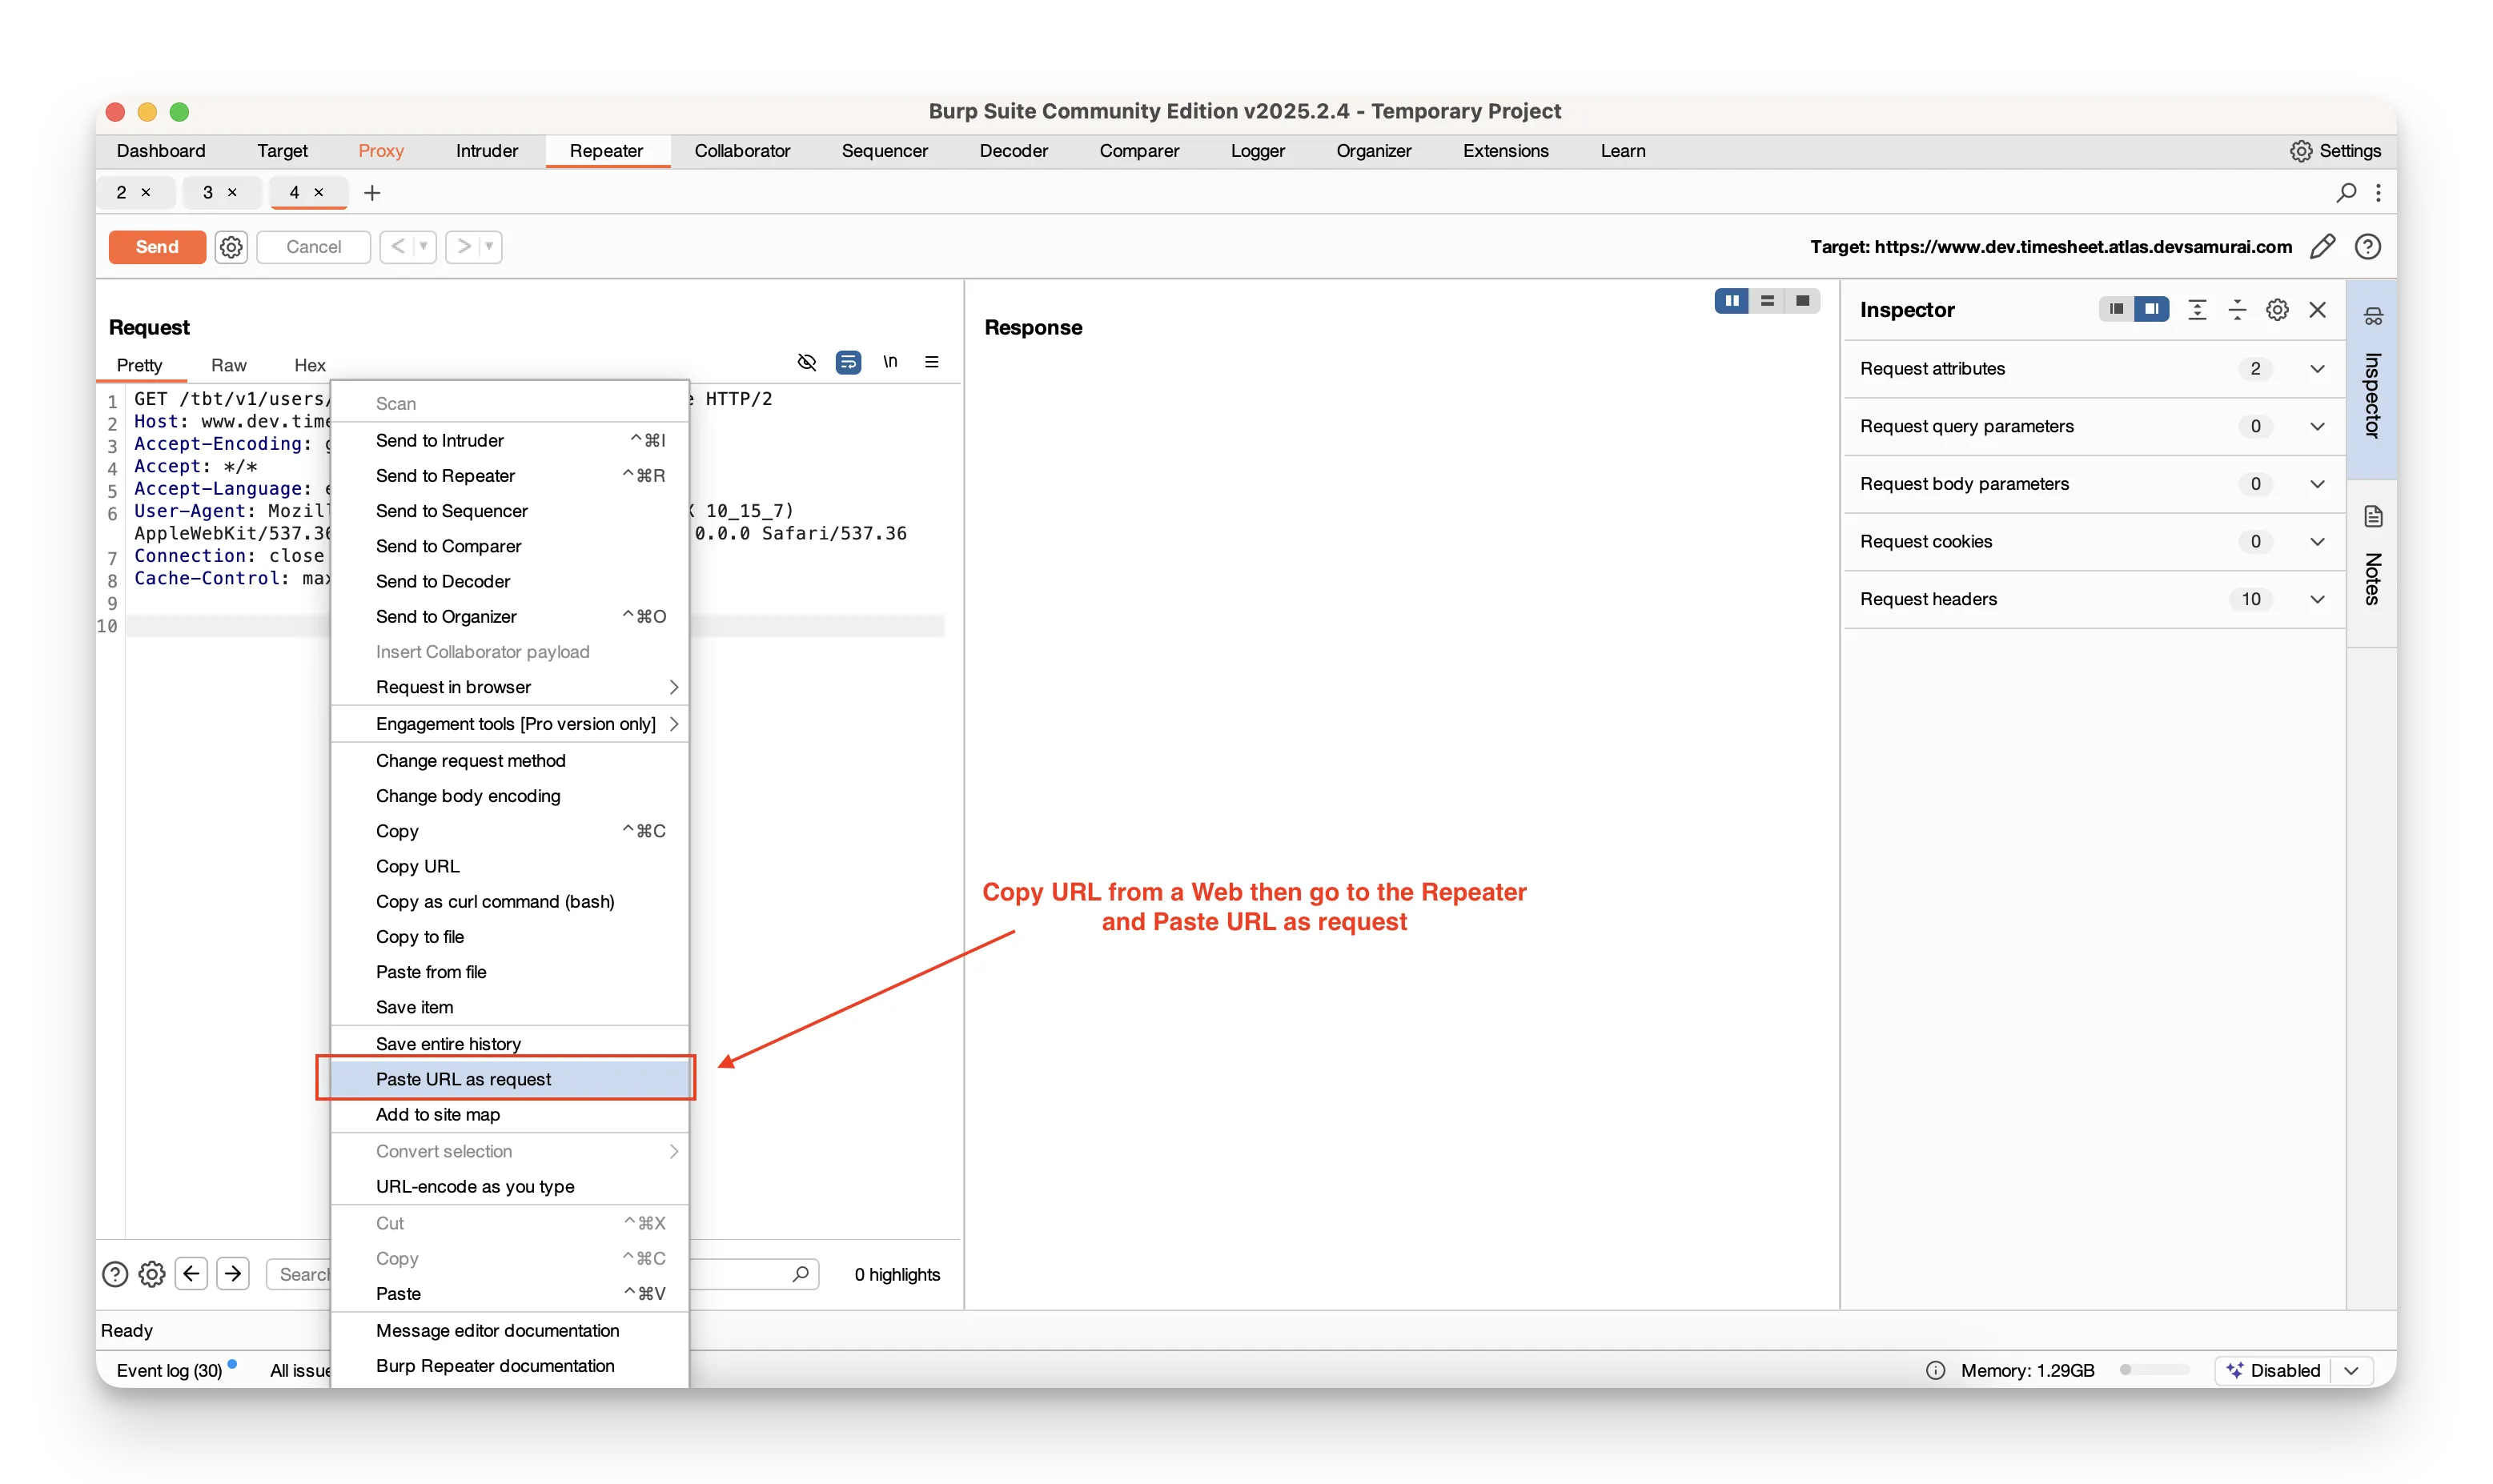The image size is (2493, 1484).
Task: Click the Notes side panel icon
Action: [2373, 517]
